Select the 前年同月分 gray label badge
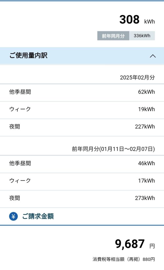 [x=113, y=36]
